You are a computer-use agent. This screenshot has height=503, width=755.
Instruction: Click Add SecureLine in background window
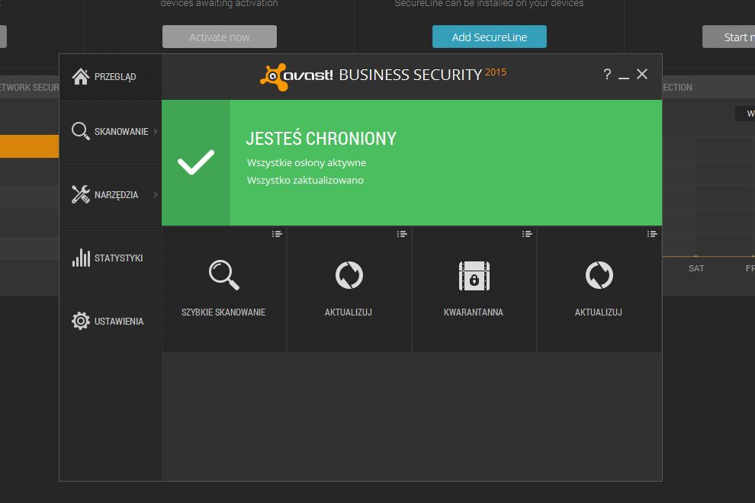pos(489,37)
